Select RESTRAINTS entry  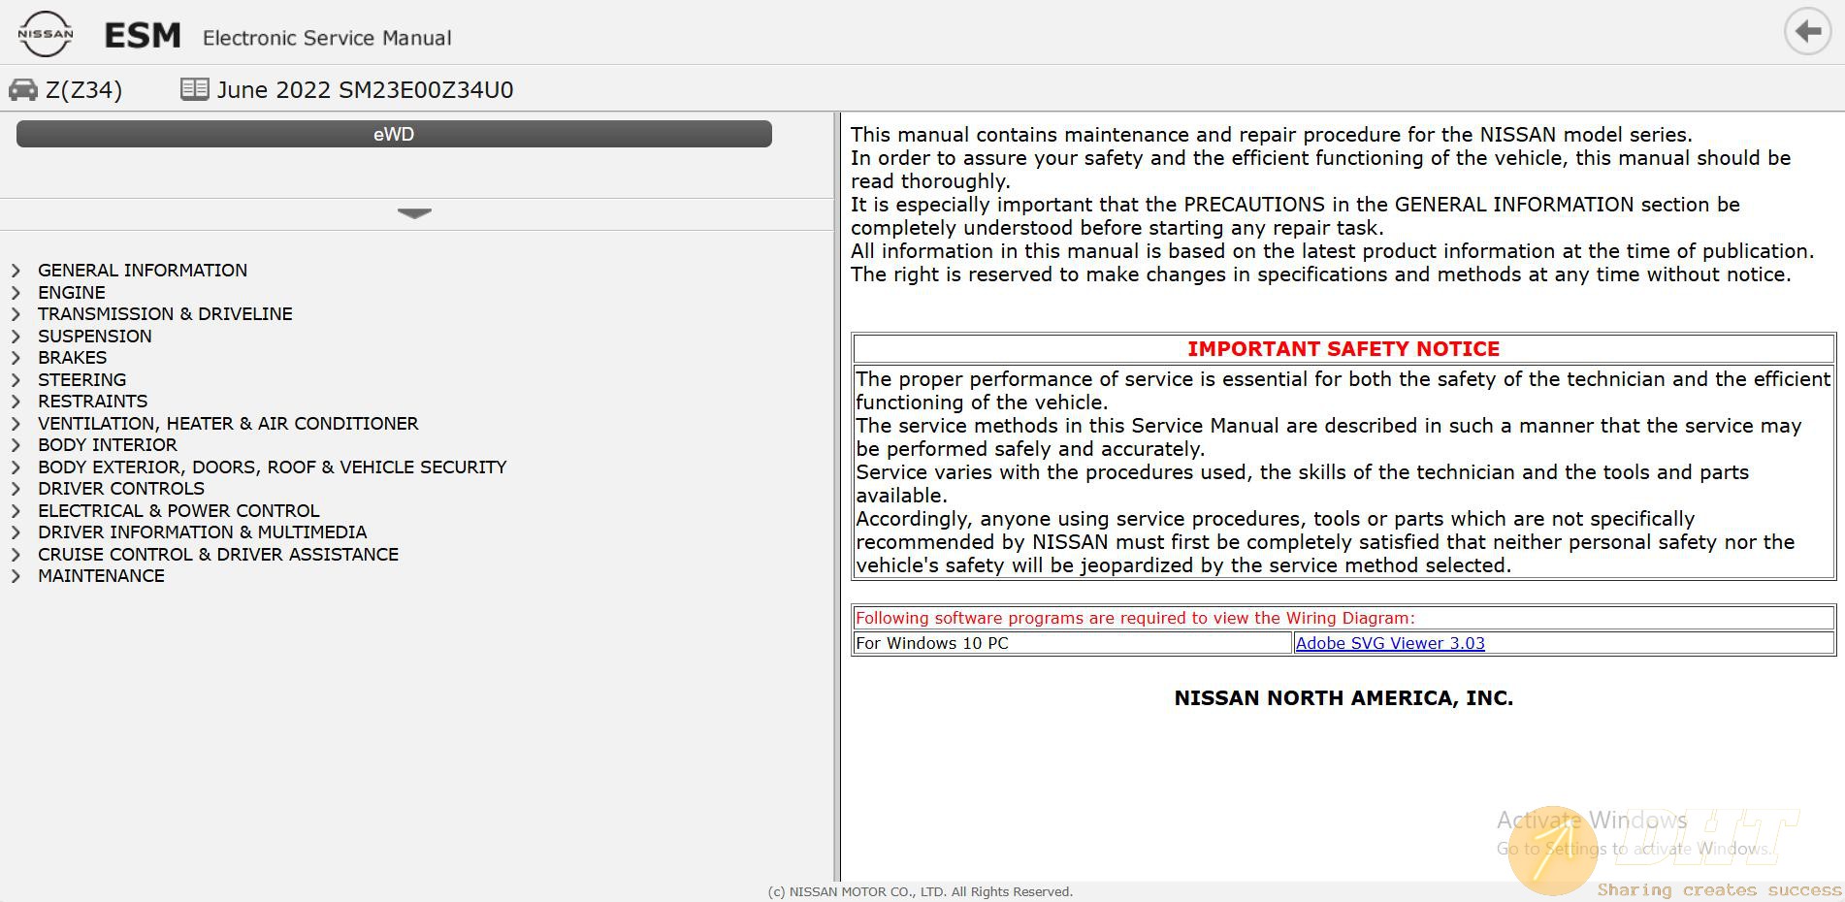[x=93, y=402]
